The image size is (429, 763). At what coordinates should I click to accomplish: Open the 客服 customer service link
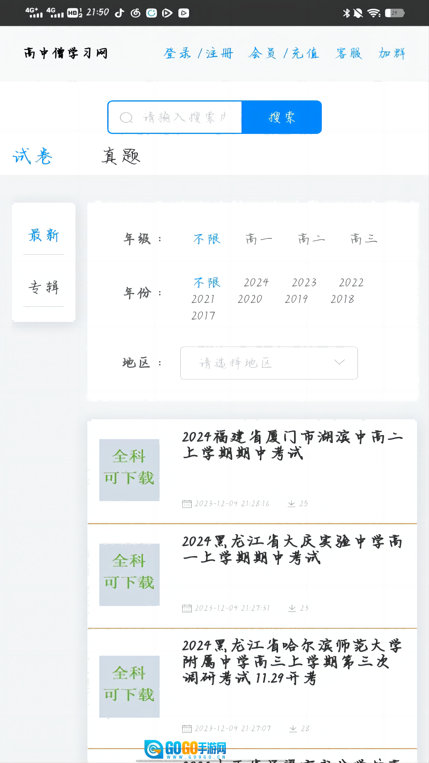[x=348, y=53]
